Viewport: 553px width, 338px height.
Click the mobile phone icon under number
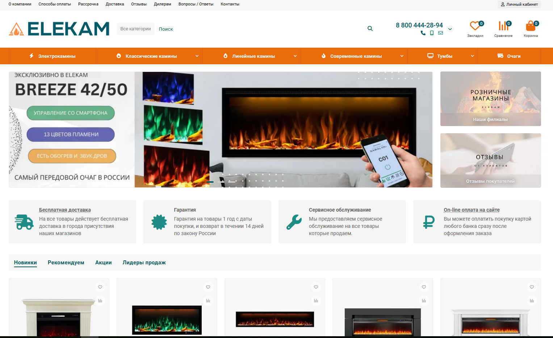[x=432, y=33]
